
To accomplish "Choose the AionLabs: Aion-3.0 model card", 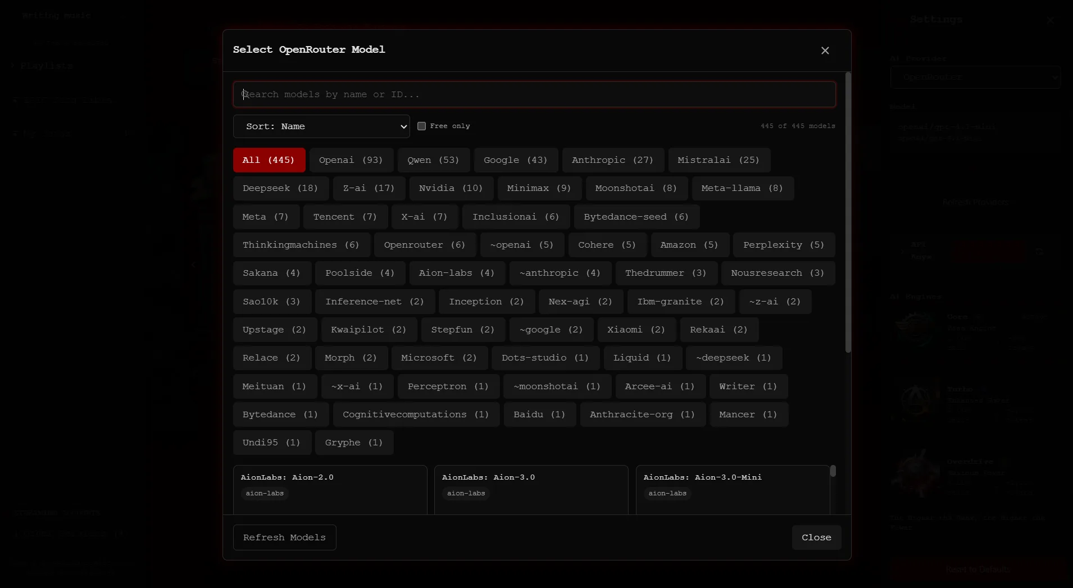I will [531, 490].
